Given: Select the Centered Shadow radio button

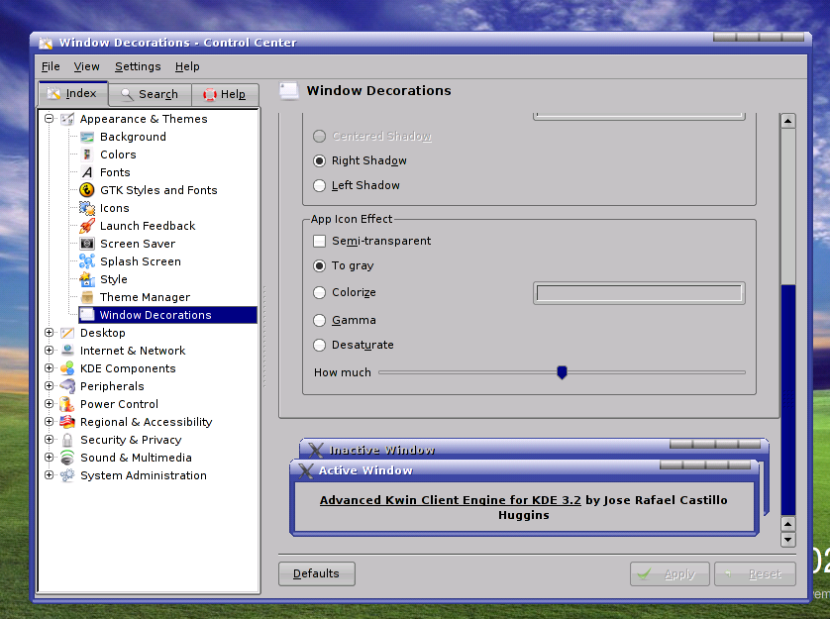Looking at the screenshot, I should pos(319,136).
